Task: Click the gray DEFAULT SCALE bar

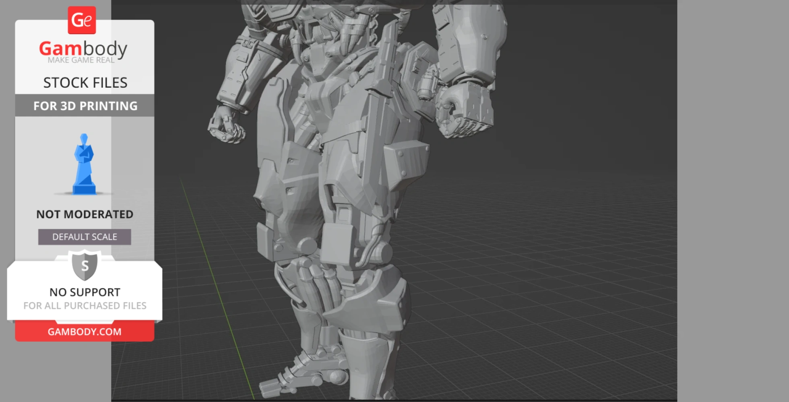Action: (84, 237)
